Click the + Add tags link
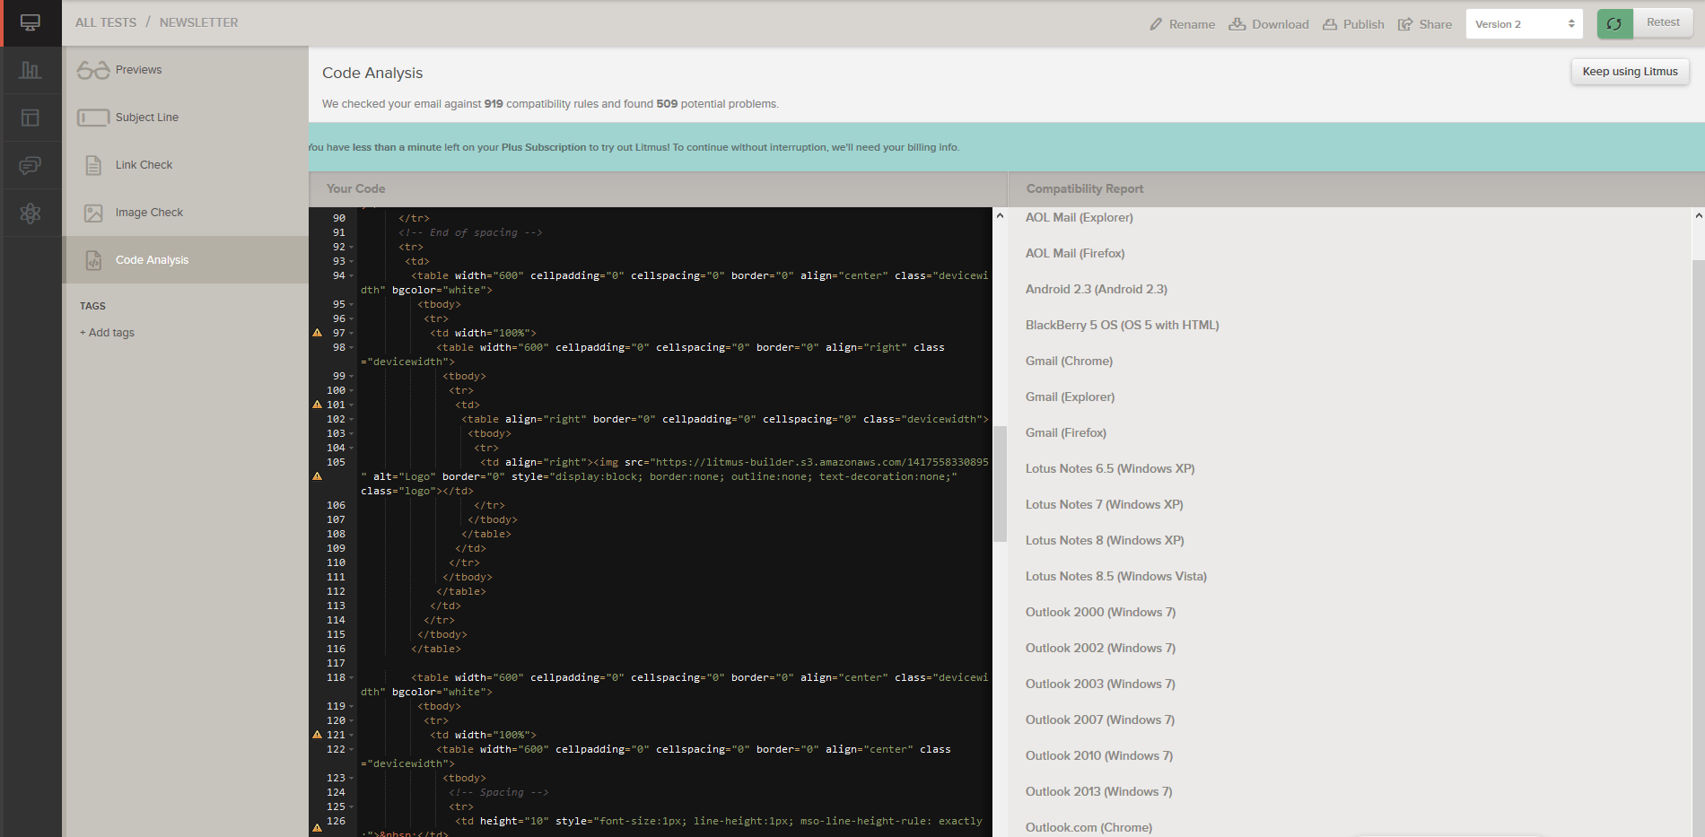 [107, 333]
